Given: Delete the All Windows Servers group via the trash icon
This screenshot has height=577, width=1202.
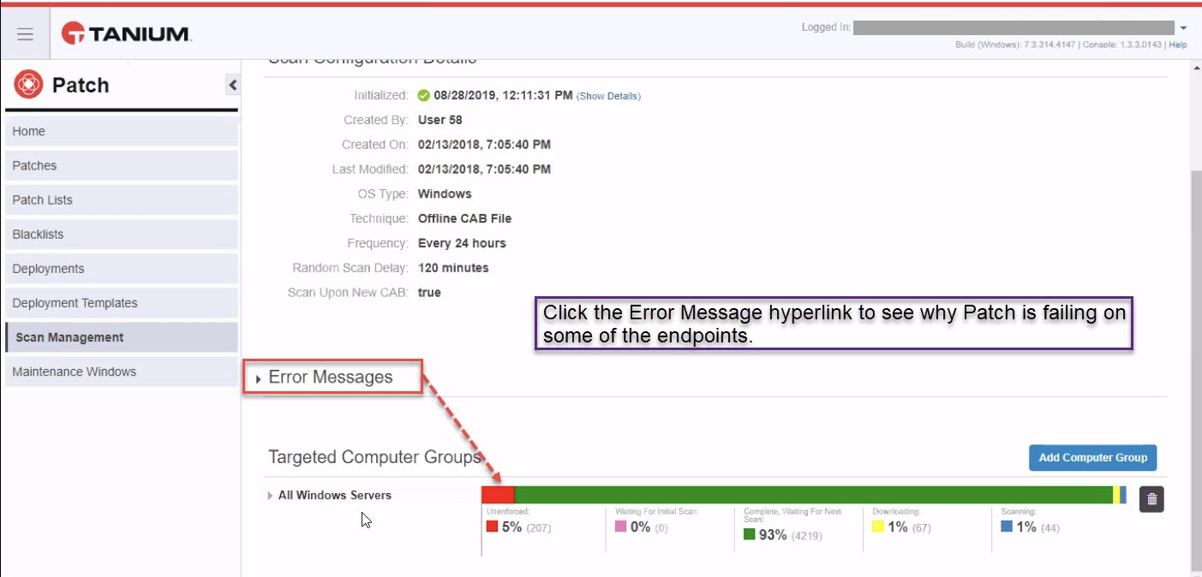Looking at the screenshot, I should point(1151,499).
